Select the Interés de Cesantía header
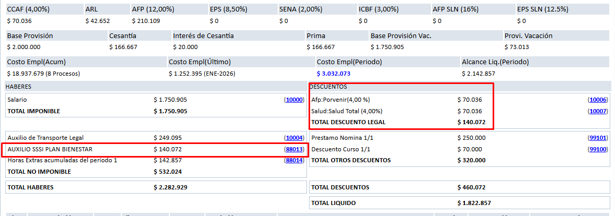The height and width of the screenshot is (216, 615). [x=203, y=35]
